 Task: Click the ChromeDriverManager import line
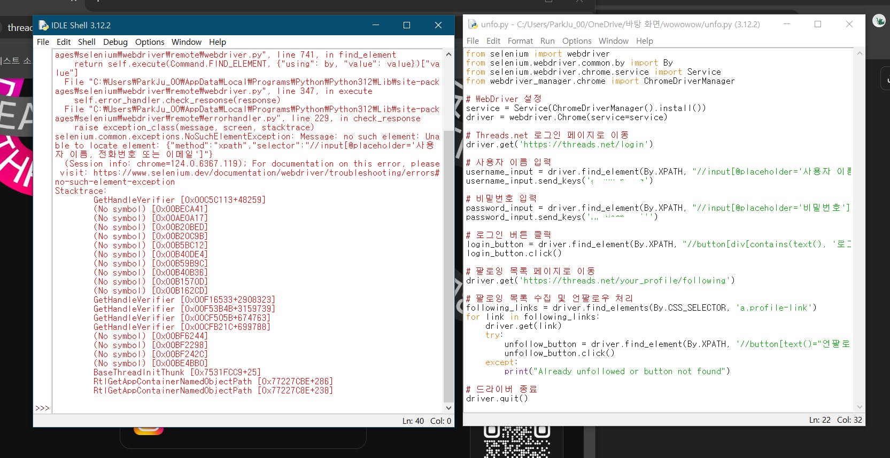click(600, 81)
